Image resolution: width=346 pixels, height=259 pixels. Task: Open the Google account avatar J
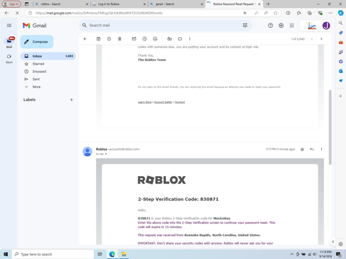(x=326, y=26)
